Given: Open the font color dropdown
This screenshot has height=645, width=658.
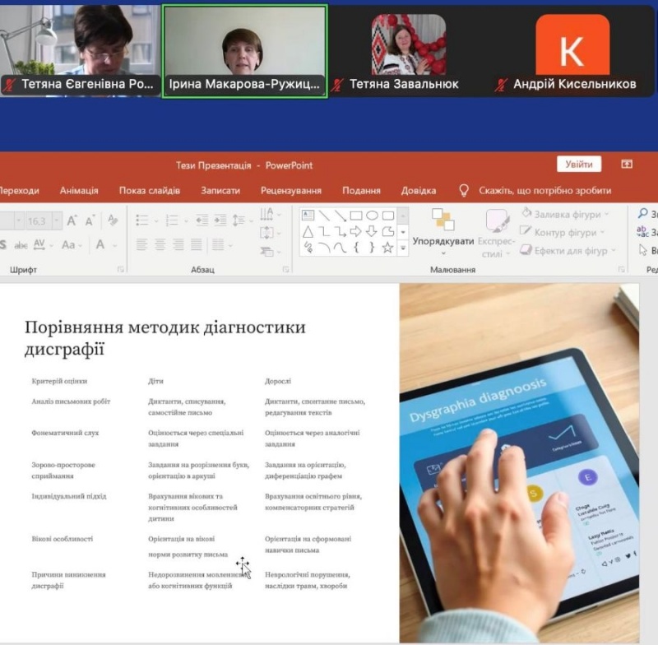Looking at the screenshot, I should point(113,245).
